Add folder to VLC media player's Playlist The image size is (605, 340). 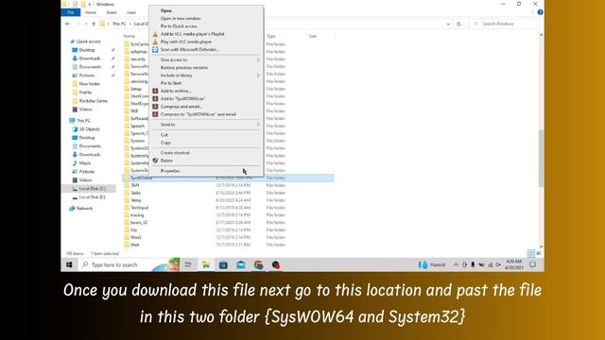coord(192,34)
